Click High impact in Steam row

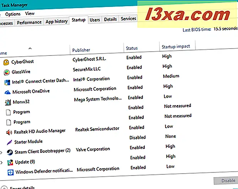pyautogui.click(x=170, y=146)
